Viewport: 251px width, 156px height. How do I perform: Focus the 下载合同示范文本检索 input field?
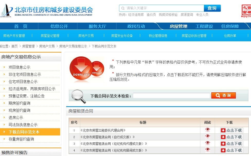click(171, 96)
